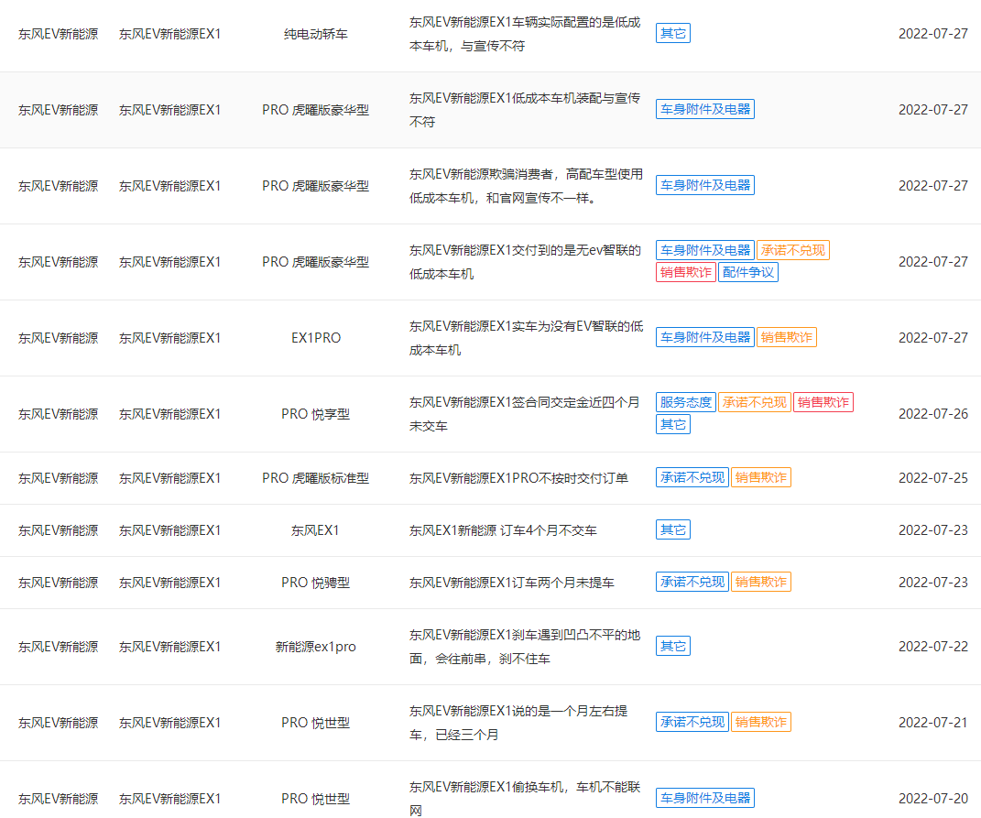Select model cell '新能源ex1pro'
Screen dimensions: 981x818
316,647
